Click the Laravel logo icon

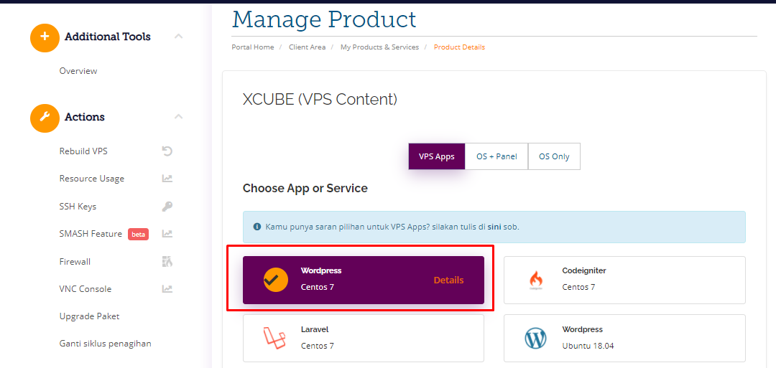point(274,339)
